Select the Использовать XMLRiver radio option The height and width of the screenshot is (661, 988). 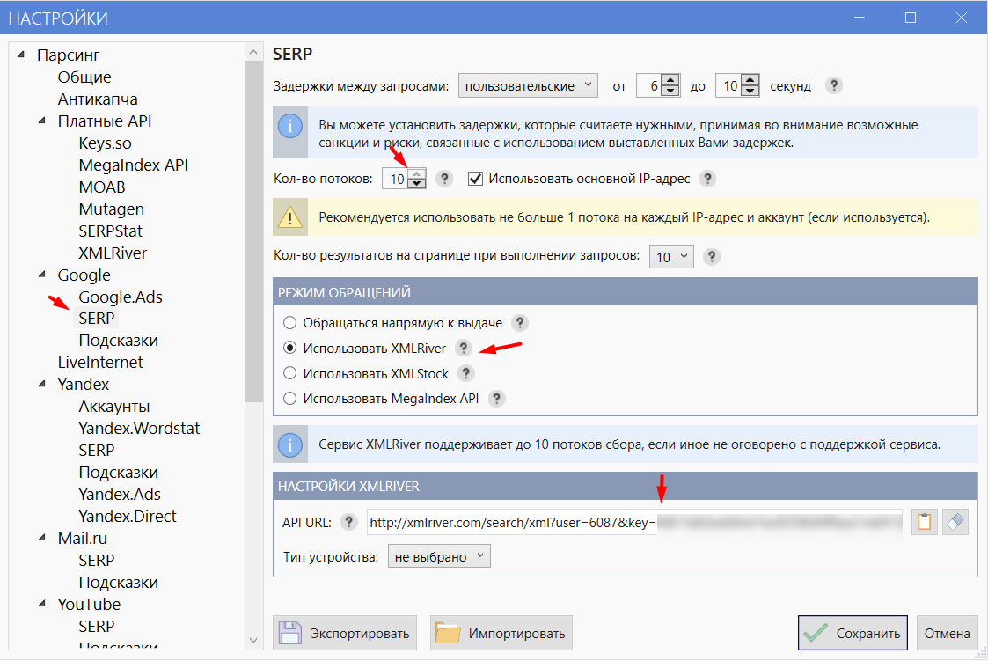289,348
